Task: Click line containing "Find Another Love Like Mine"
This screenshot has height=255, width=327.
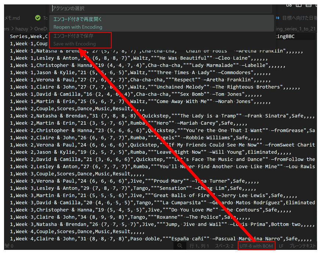Action: pyautogui.click(x=162, y=167)
